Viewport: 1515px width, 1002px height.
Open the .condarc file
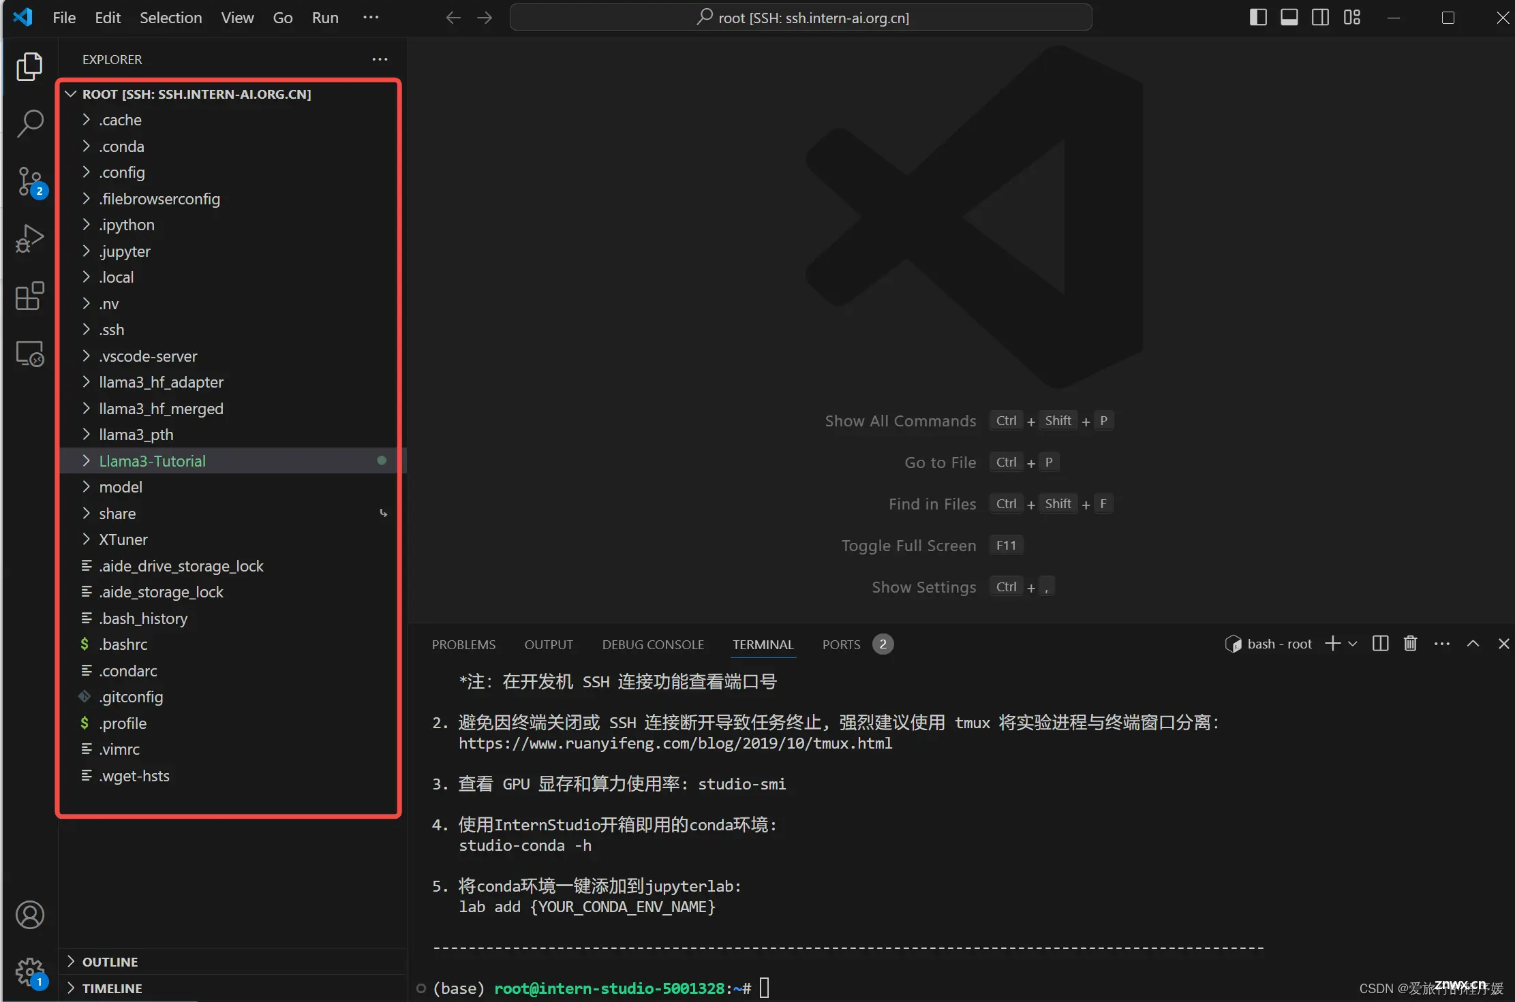pyautogui.click(x=232, y=671)
